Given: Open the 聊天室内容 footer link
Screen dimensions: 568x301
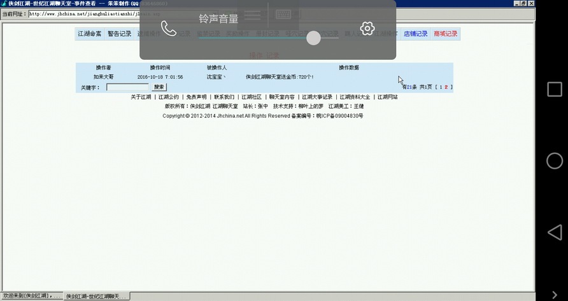Looking at the screenshot, I should coord(282,97).
